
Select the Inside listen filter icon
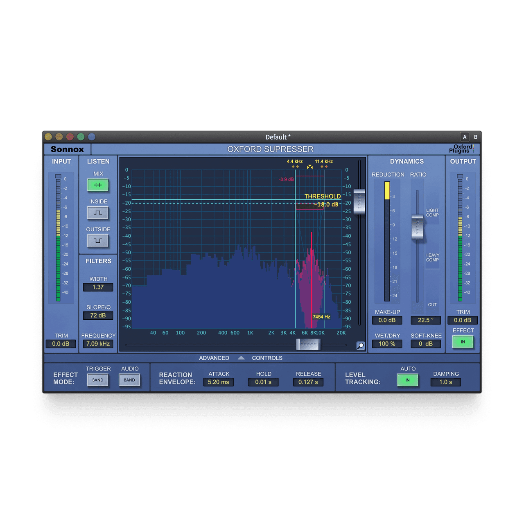tap(98, 213)
